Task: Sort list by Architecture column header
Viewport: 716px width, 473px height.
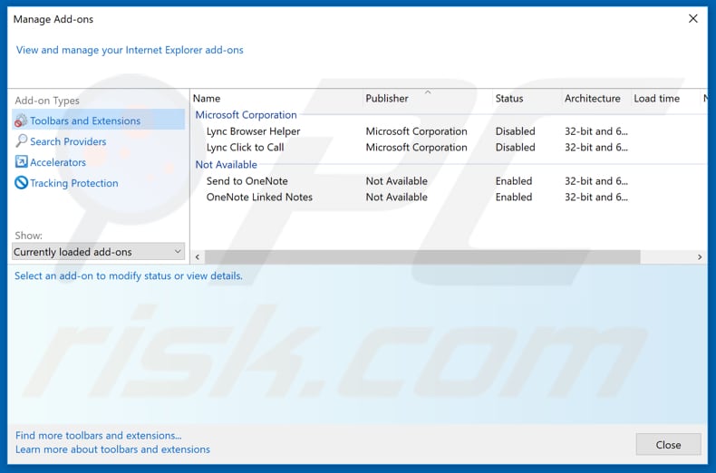Action: pyautogui.click(x=592, y=98)
